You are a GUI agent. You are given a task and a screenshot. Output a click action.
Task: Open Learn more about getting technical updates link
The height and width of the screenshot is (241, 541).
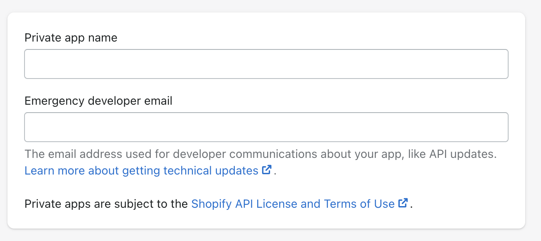[142, 170]
